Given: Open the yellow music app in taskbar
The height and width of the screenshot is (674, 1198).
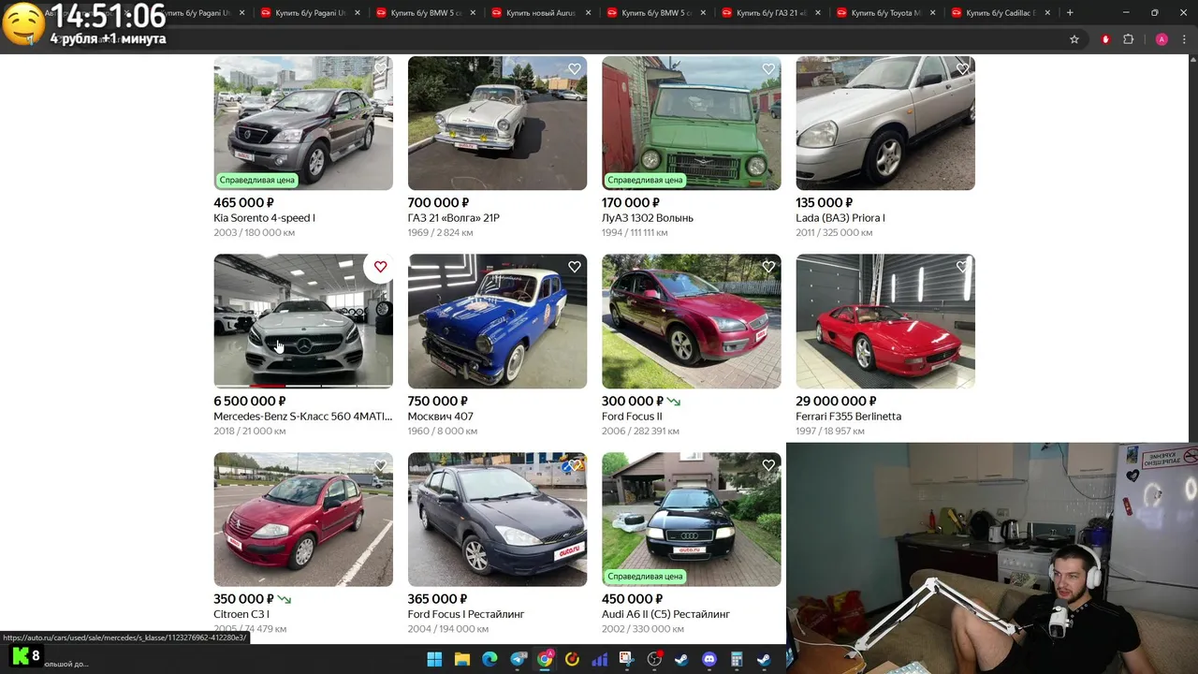Looking at the screenshot, I should [572, 659].
